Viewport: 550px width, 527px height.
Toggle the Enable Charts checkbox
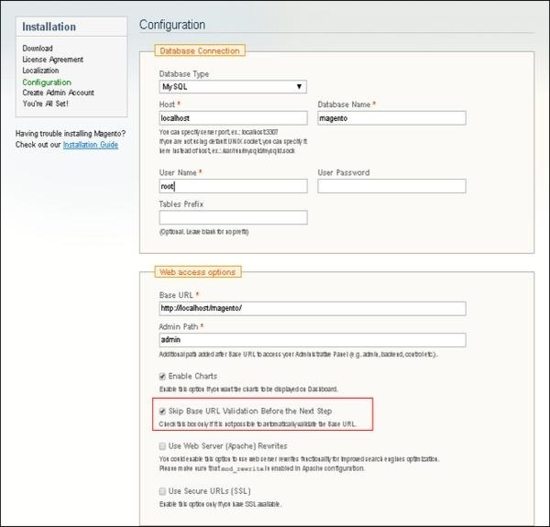(163, 376)
